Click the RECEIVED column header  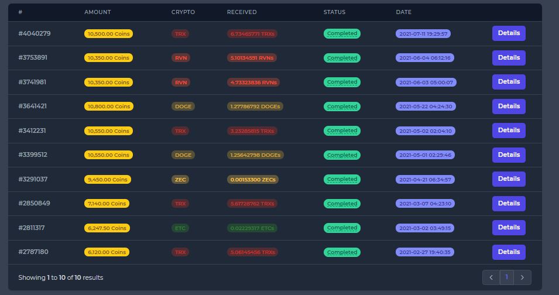(x=242, y=12)
